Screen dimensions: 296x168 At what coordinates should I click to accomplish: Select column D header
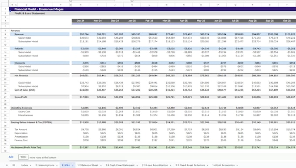26,5
